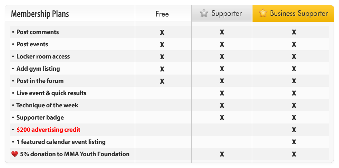Click the Membership Plans heading
This screenshot has height=168, width=339.
40,14
